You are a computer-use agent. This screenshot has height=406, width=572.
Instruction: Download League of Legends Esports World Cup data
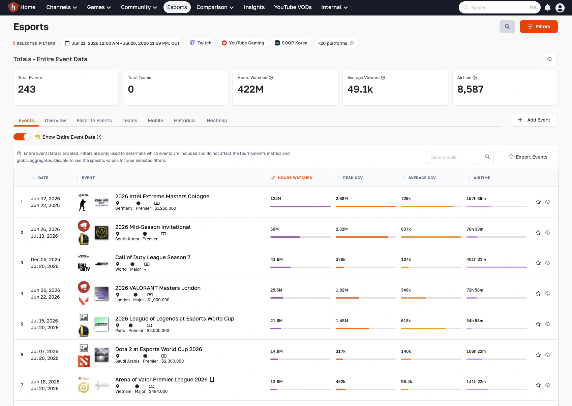click(548, 324)
